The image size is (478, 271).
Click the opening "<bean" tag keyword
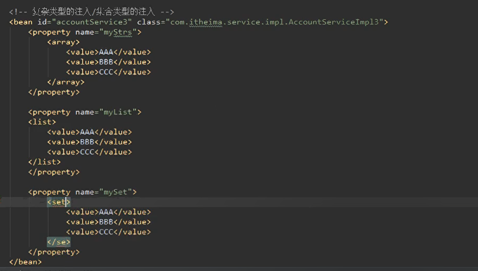tap(21, 22)
